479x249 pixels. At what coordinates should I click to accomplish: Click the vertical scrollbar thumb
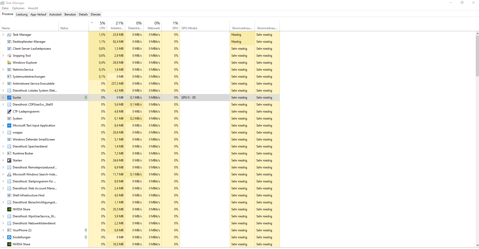click(x=477, y=56)
